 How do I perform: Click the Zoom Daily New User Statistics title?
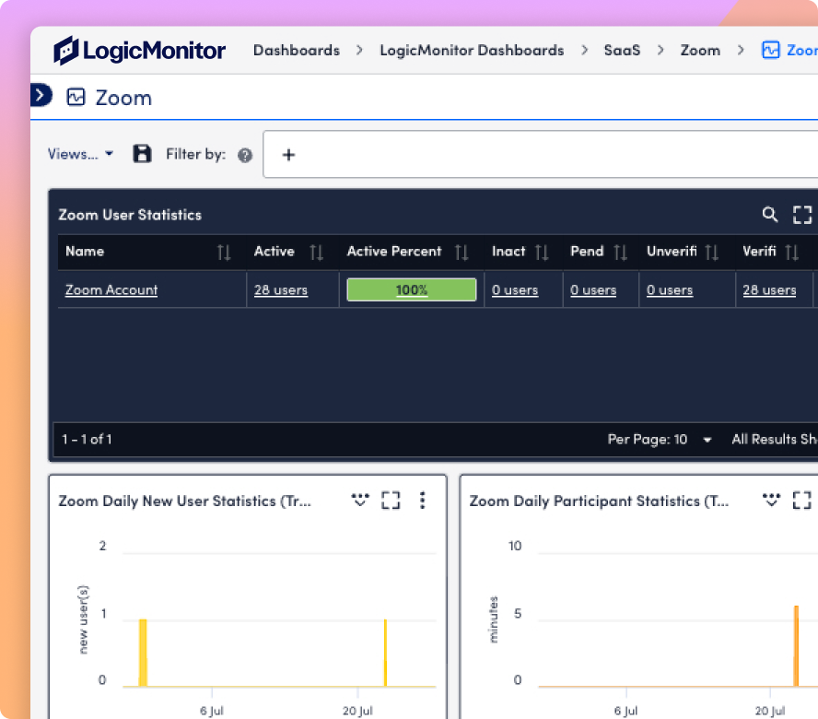point(184,501)
